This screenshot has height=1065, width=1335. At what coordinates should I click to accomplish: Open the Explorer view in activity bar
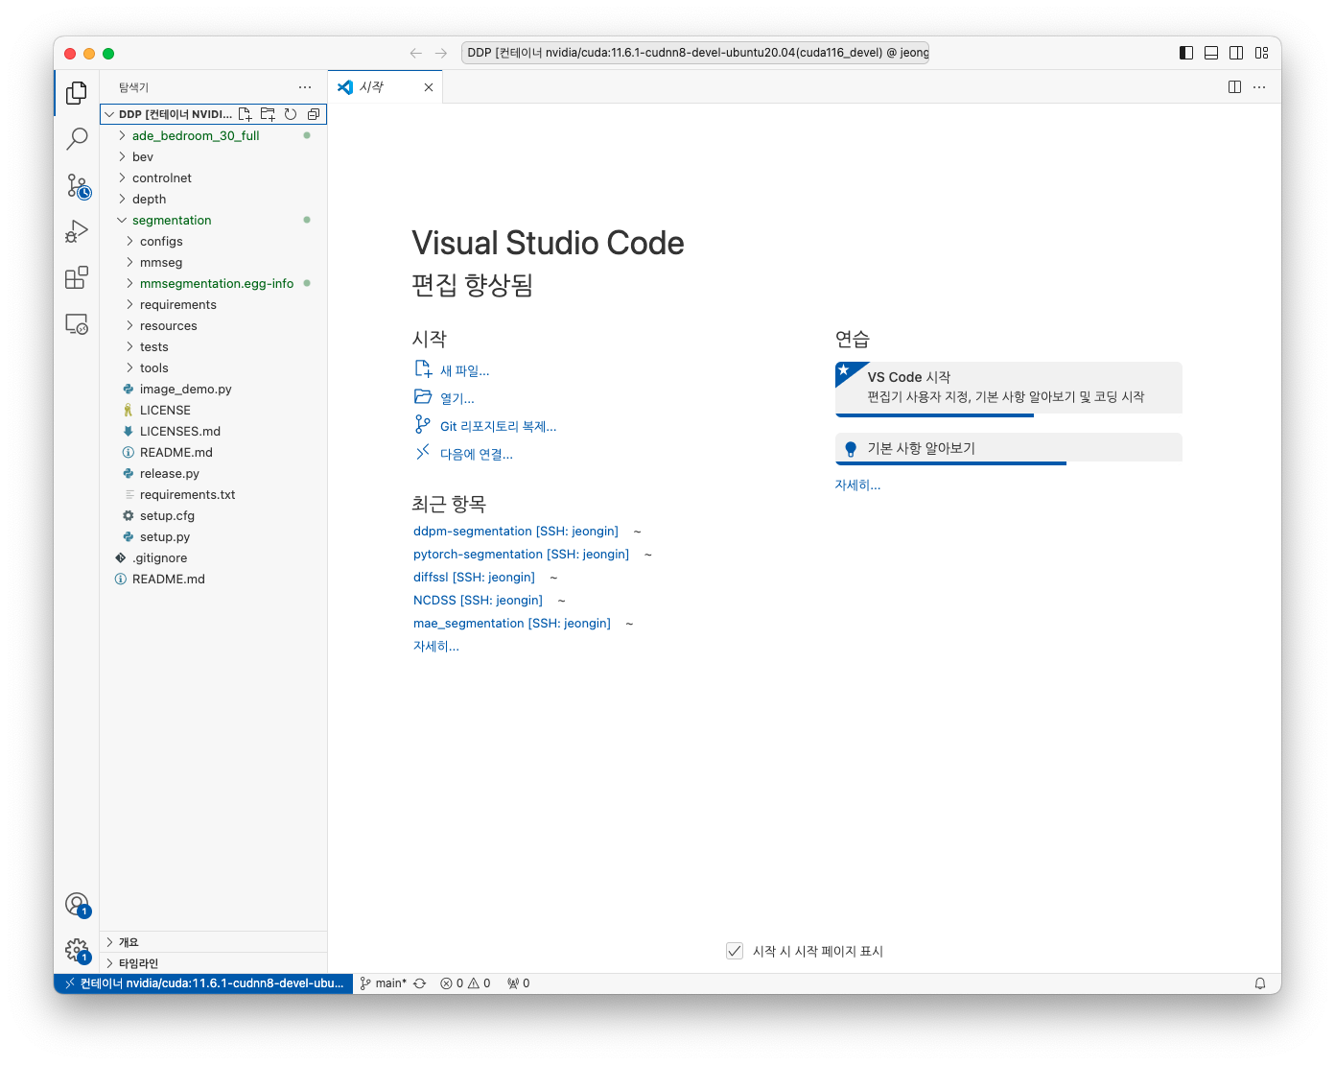coord(77,93)
